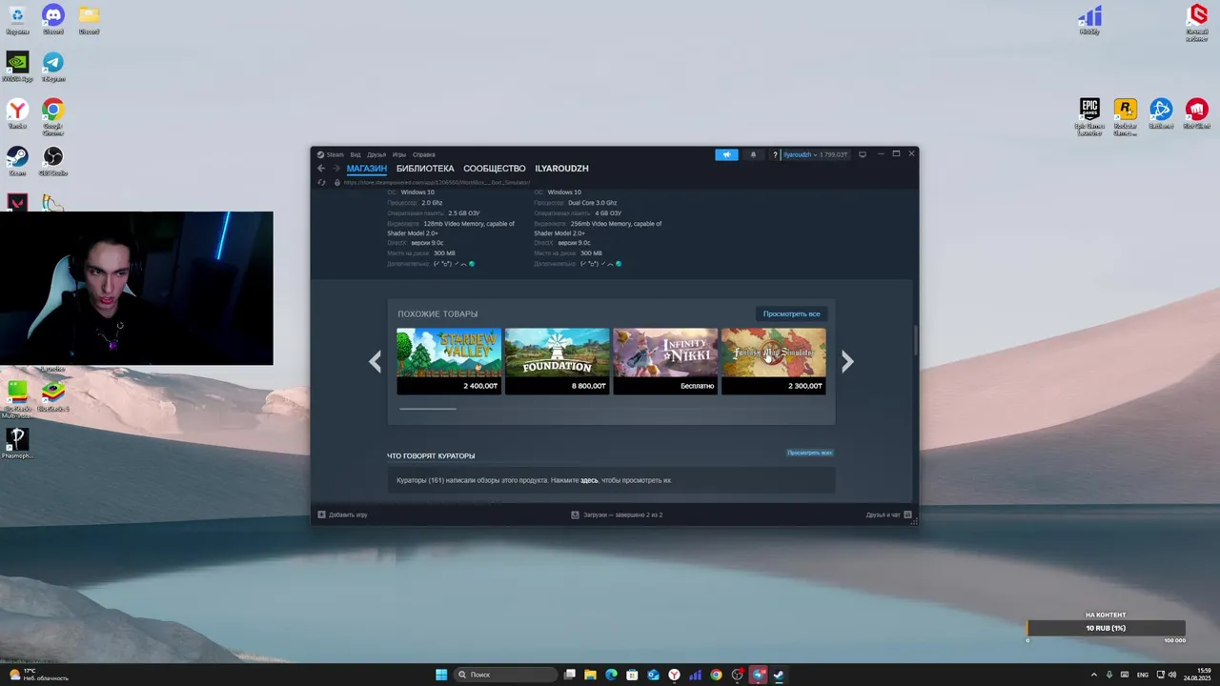
Task: Click the plus icon next to Добавить игру
Action: [321, 514]
